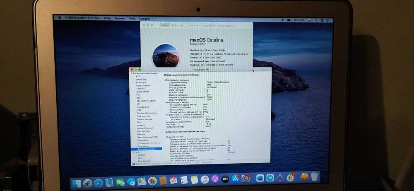Open App Store icon with badge
The width and height of the screenshot is (414, 191).
click(x=236, y=179)
